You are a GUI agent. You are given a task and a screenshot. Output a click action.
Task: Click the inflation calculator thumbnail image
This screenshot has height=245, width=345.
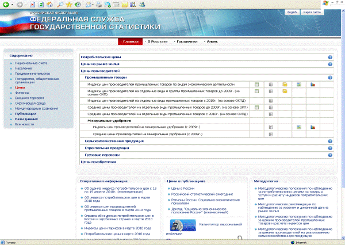click(183, 225)
